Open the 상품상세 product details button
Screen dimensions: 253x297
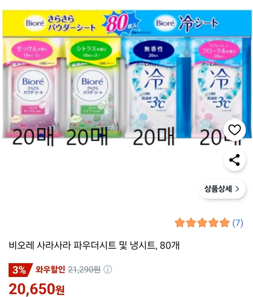coord(222,189)
